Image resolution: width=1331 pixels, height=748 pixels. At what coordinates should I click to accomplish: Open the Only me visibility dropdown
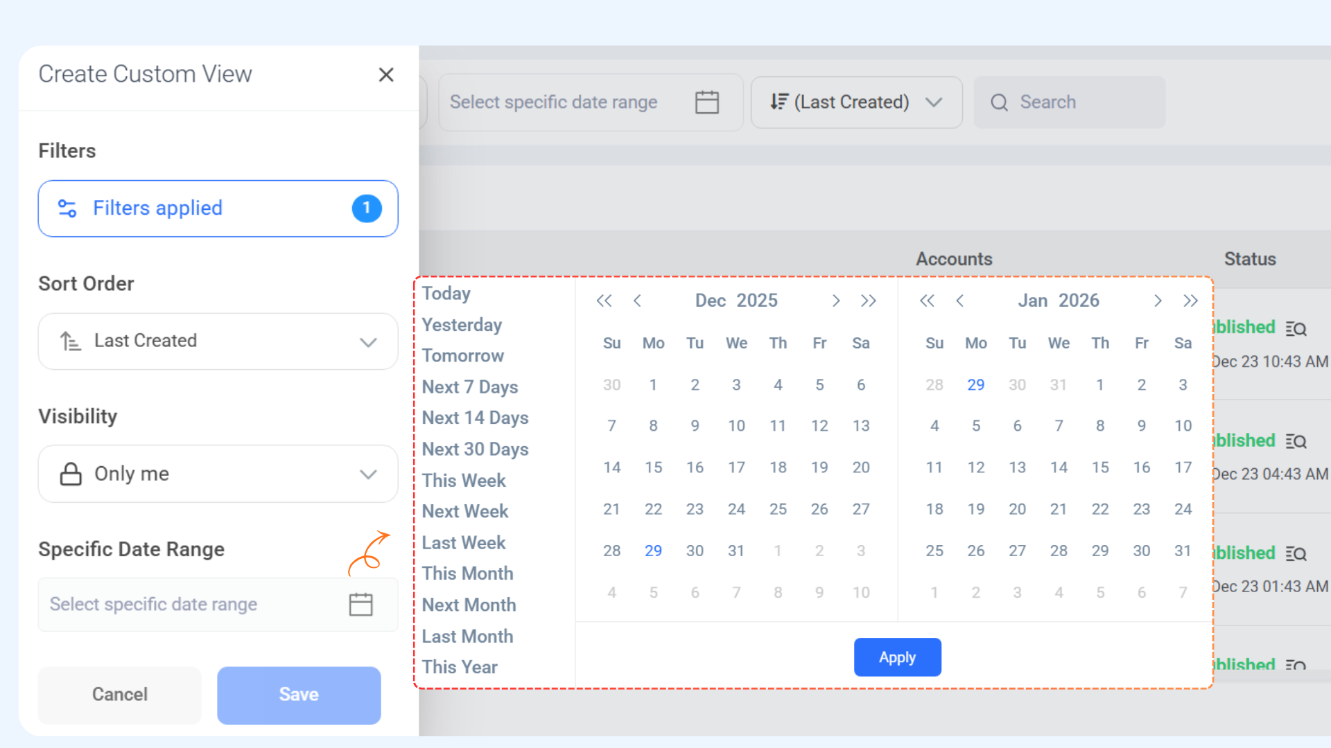coord(218,474)
